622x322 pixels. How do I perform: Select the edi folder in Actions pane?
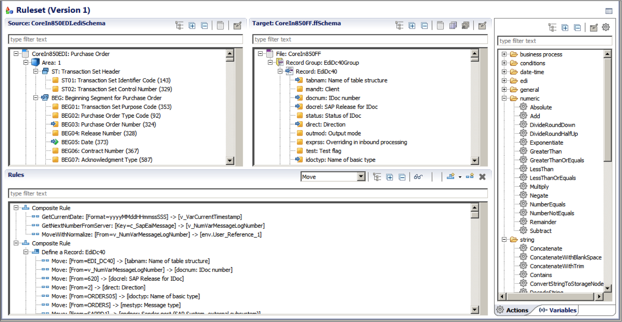(523, 81)
